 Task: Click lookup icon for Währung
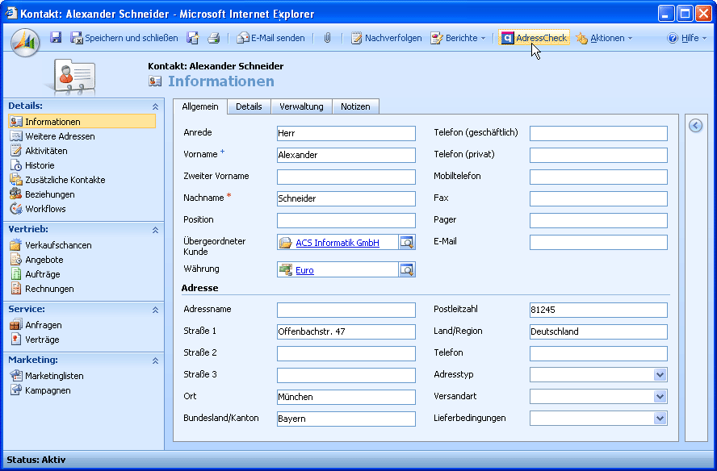406,270
